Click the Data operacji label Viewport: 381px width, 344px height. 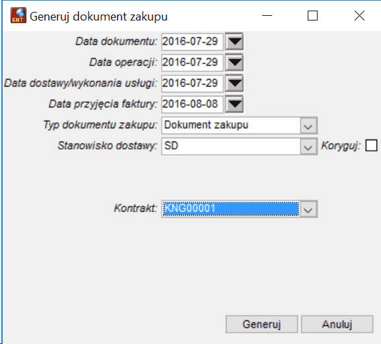[x=123, y=62]
